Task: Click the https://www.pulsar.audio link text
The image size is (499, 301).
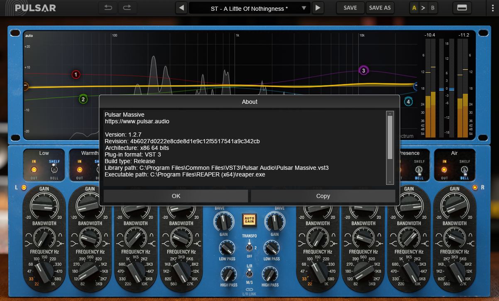Action: point(137,121)
